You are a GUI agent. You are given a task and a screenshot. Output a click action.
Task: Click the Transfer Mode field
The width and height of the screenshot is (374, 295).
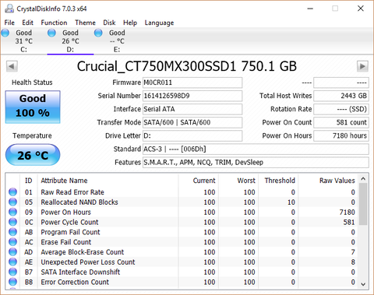192,122
